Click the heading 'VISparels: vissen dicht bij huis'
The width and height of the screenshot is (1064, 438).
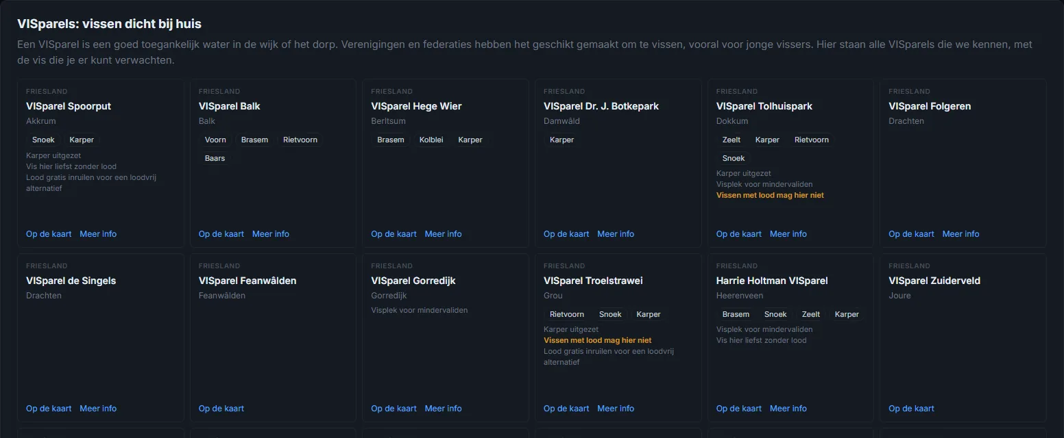(x=109, y=24)
